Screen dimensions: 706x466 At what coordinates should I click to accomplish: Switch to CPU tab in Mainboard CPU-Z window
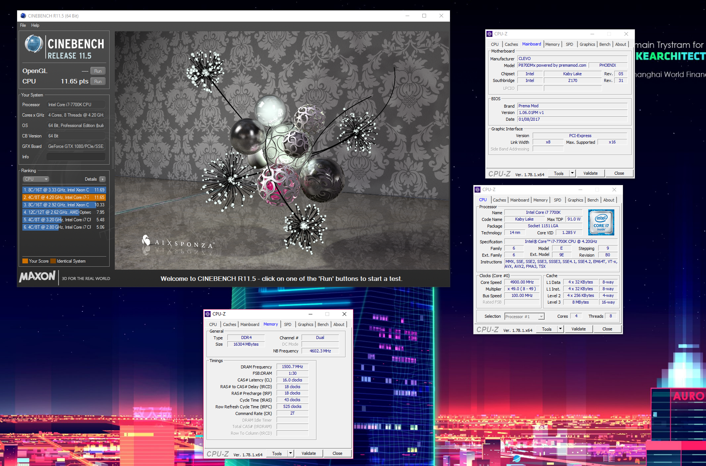point(495,44)
